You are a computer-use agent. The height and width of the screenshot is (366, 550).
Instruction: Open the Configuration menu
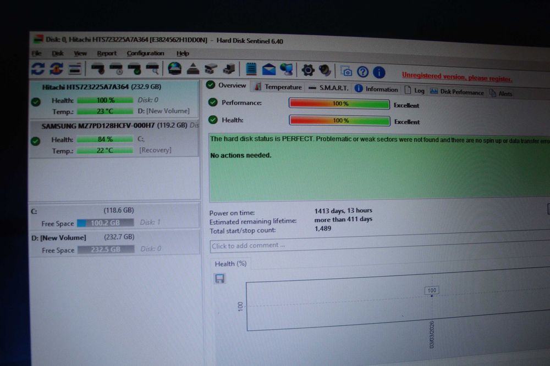tap(145, 53)
